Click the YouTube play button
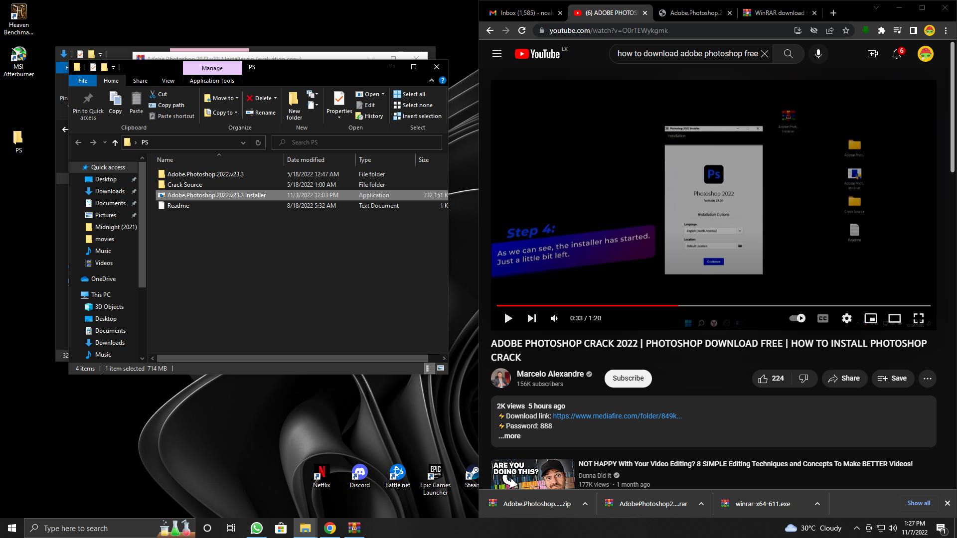This screenshot has height=538, width=957. point(508,318)
